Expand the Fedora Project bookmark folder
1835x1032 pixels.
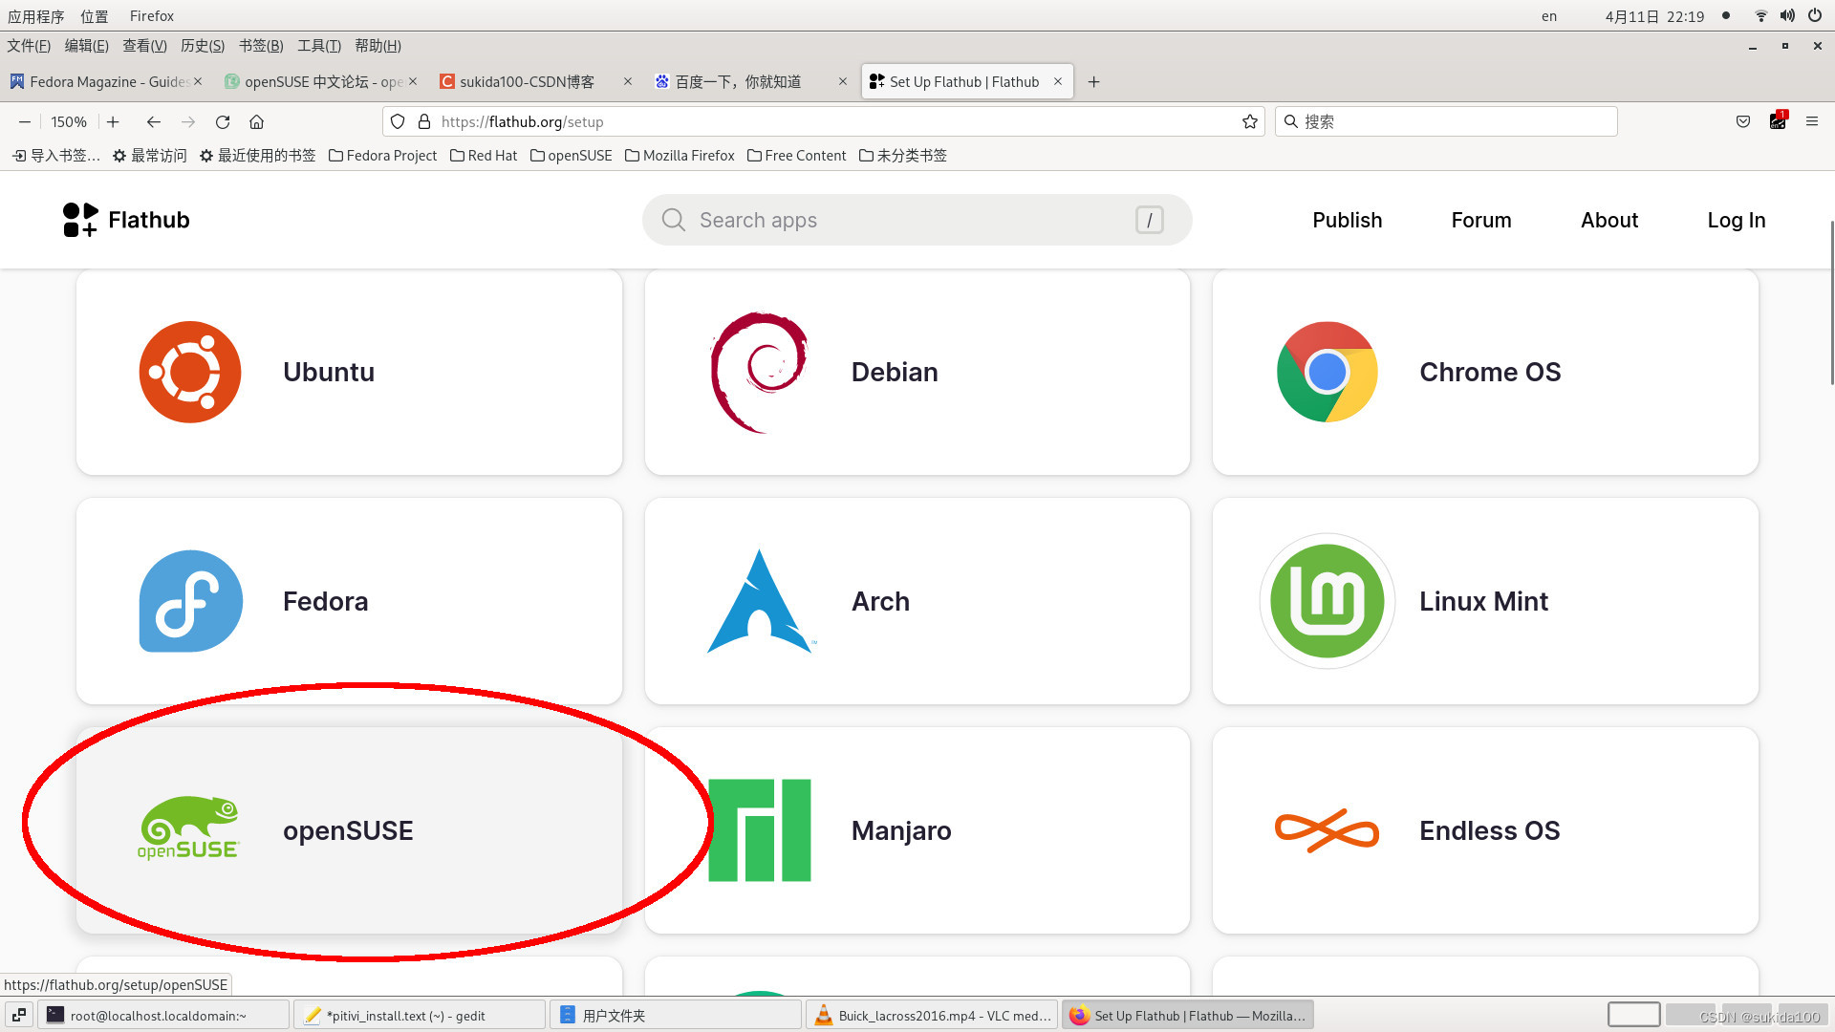click(382, 155)
